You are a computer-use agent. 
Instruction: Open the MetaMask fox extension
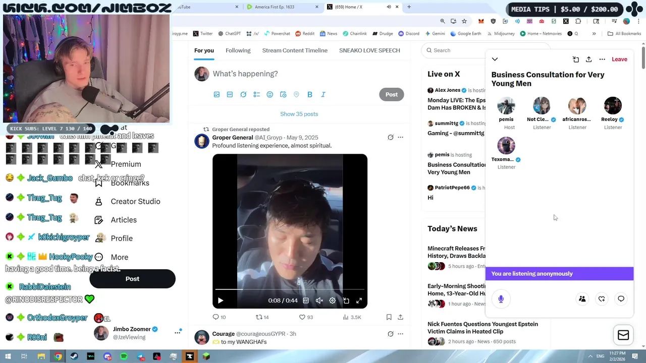[x=481, y=21]
